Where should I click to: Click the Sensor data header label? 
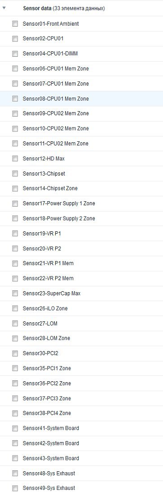click(x=37, y=9)
